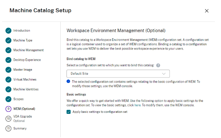The height and width of the screenshot is (138, 221).
Task: Open the Default Site configuration set dropdown
Action: 118,73
